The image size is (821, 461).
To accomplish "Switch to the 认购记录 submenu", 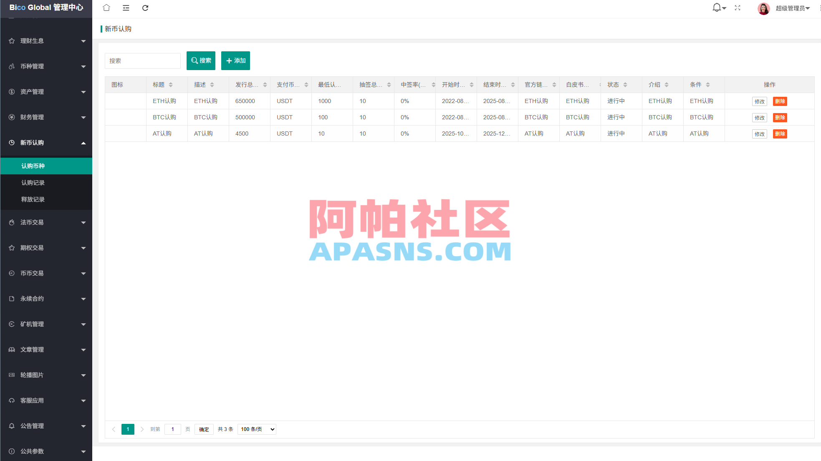I will coord(33,182).
